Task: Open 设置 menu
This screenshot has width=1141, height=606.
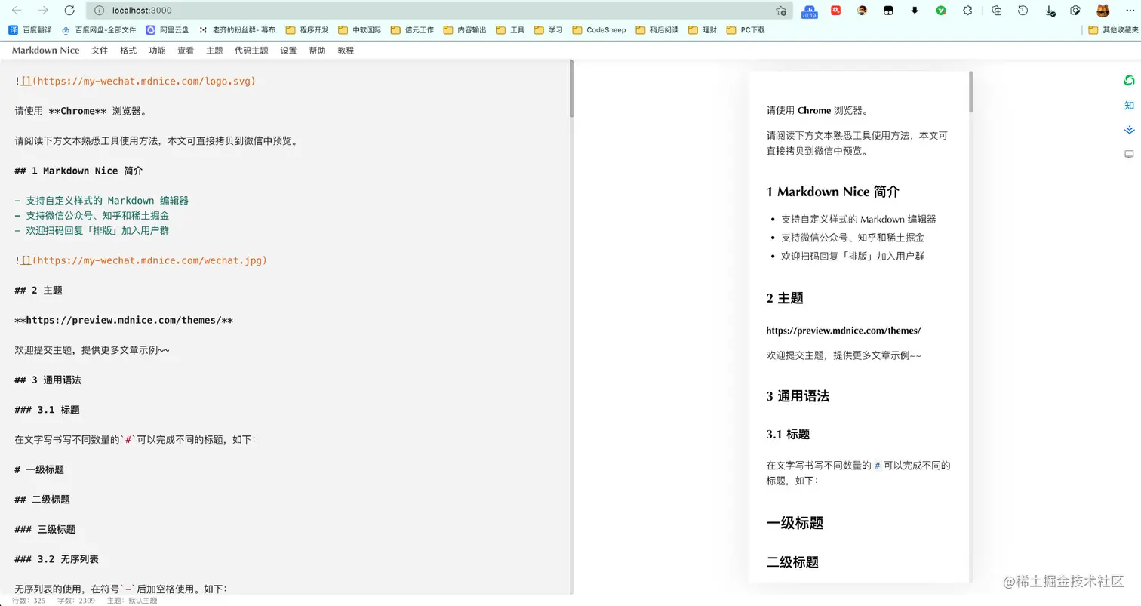Action: [288, 51]
